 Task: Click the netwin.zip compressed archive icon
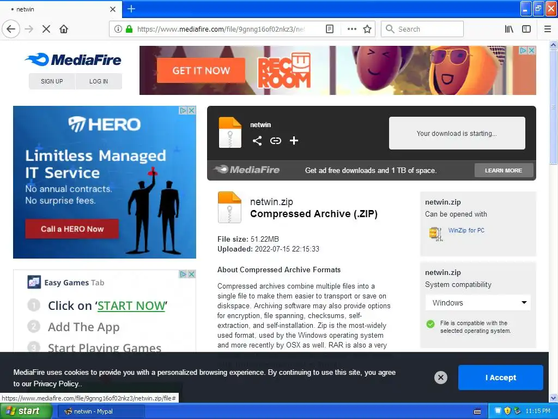229,207
